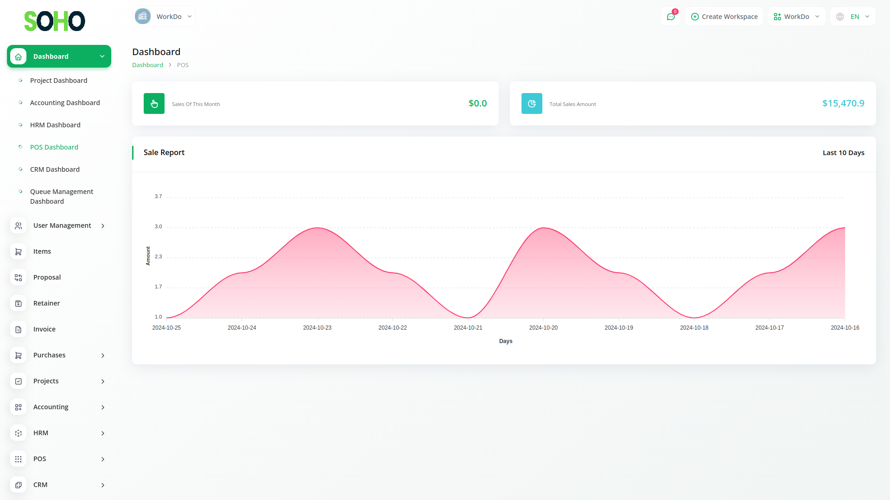890x500 pixels.
Task: Open the chat messages notification icon
Action: (x=670, y=17)
